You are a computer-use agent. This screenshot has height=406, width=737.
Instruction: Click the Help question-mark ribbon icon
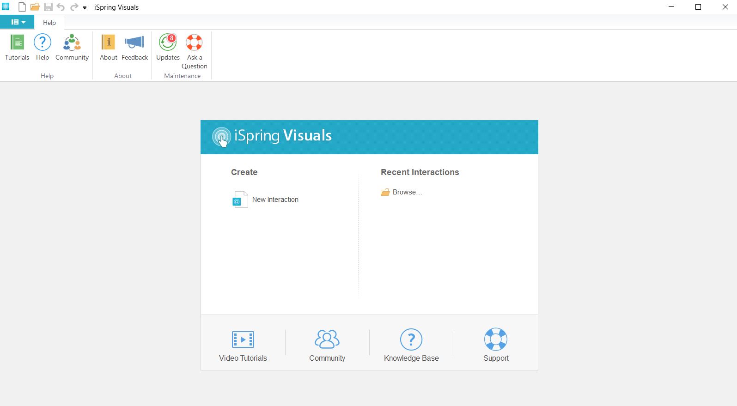coord(43,47)
